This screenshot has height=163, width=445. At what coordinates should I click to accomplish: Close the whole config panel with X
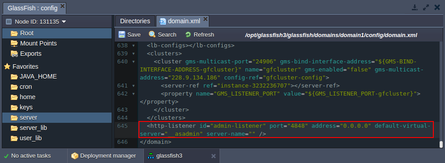coord(437,7)
